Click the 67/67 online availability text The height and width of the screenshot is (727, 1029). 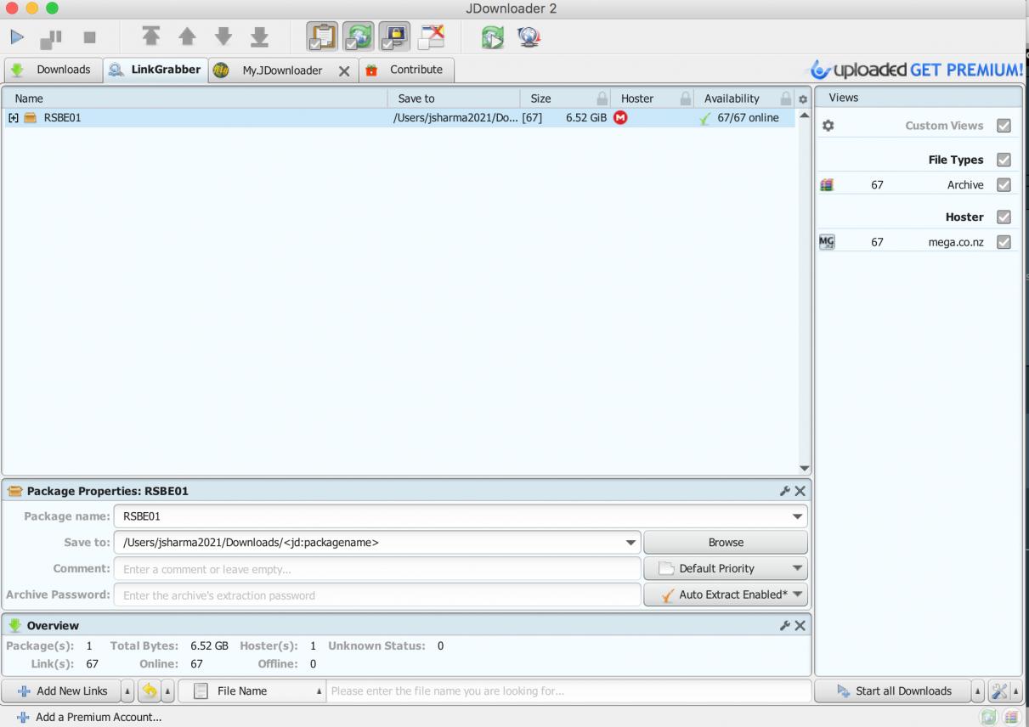click(748, 118)
